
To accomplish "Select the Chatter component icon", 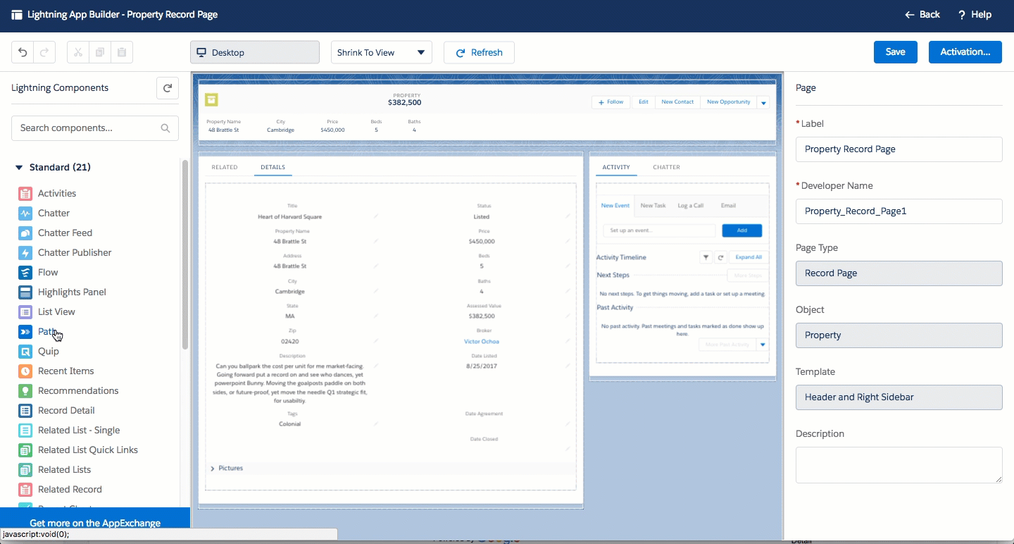I will click(x=25, y=213).
